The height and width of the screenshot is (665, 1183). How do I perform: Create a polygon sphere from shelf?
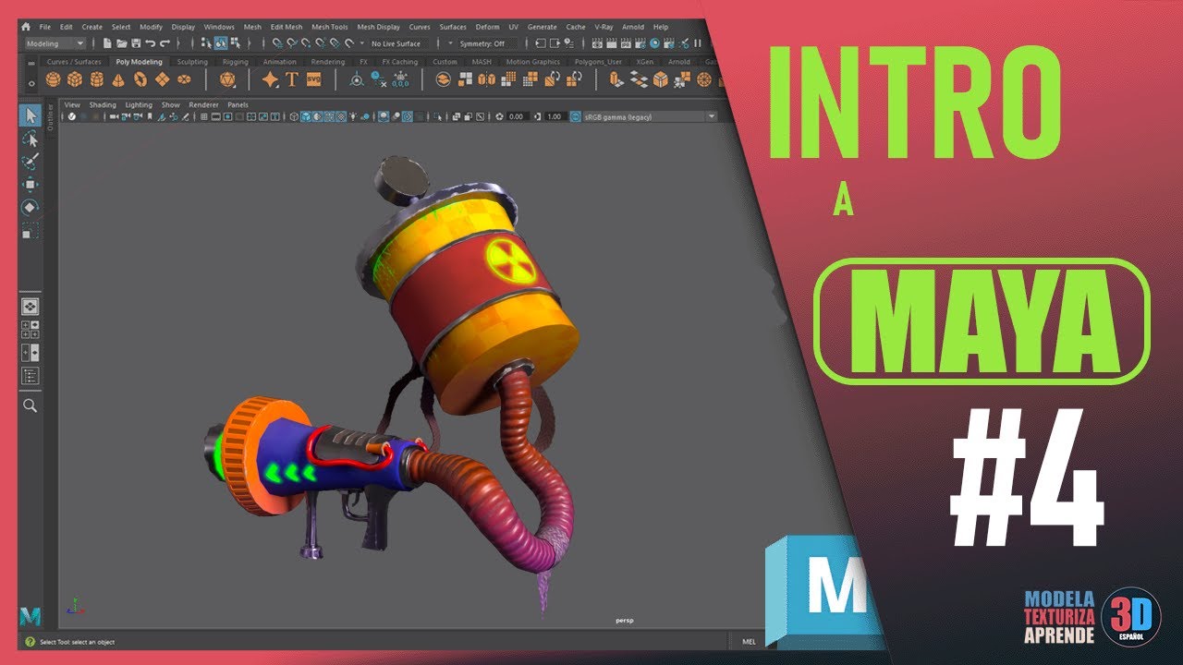click(x=54, y=80)
